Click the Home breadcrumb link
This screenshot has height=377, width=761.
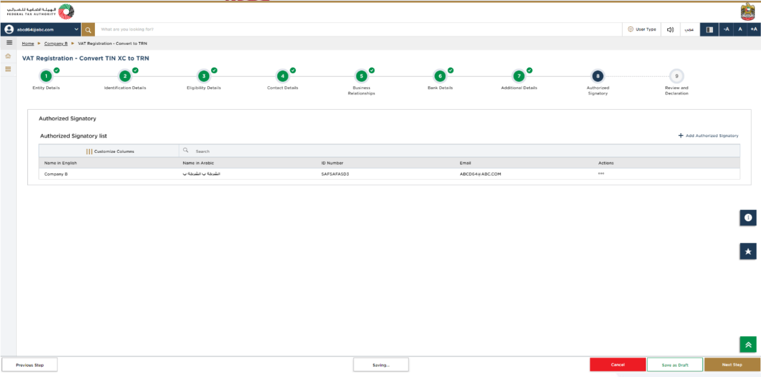click(28, 43)
